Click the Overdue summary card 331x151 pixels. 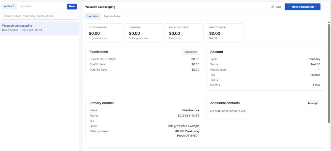[x=144, y=33]
